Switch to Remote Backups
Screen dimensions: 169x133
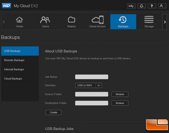pos(20,60)
